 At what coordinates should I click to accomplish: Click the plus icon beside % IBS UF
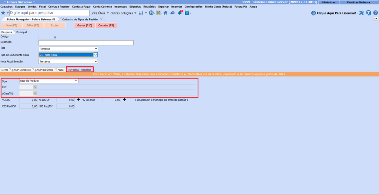coord(78,100)
